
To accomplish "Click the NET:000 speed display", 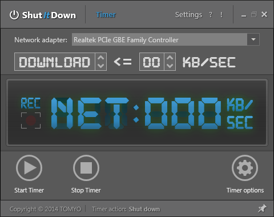I will [136, 114].
